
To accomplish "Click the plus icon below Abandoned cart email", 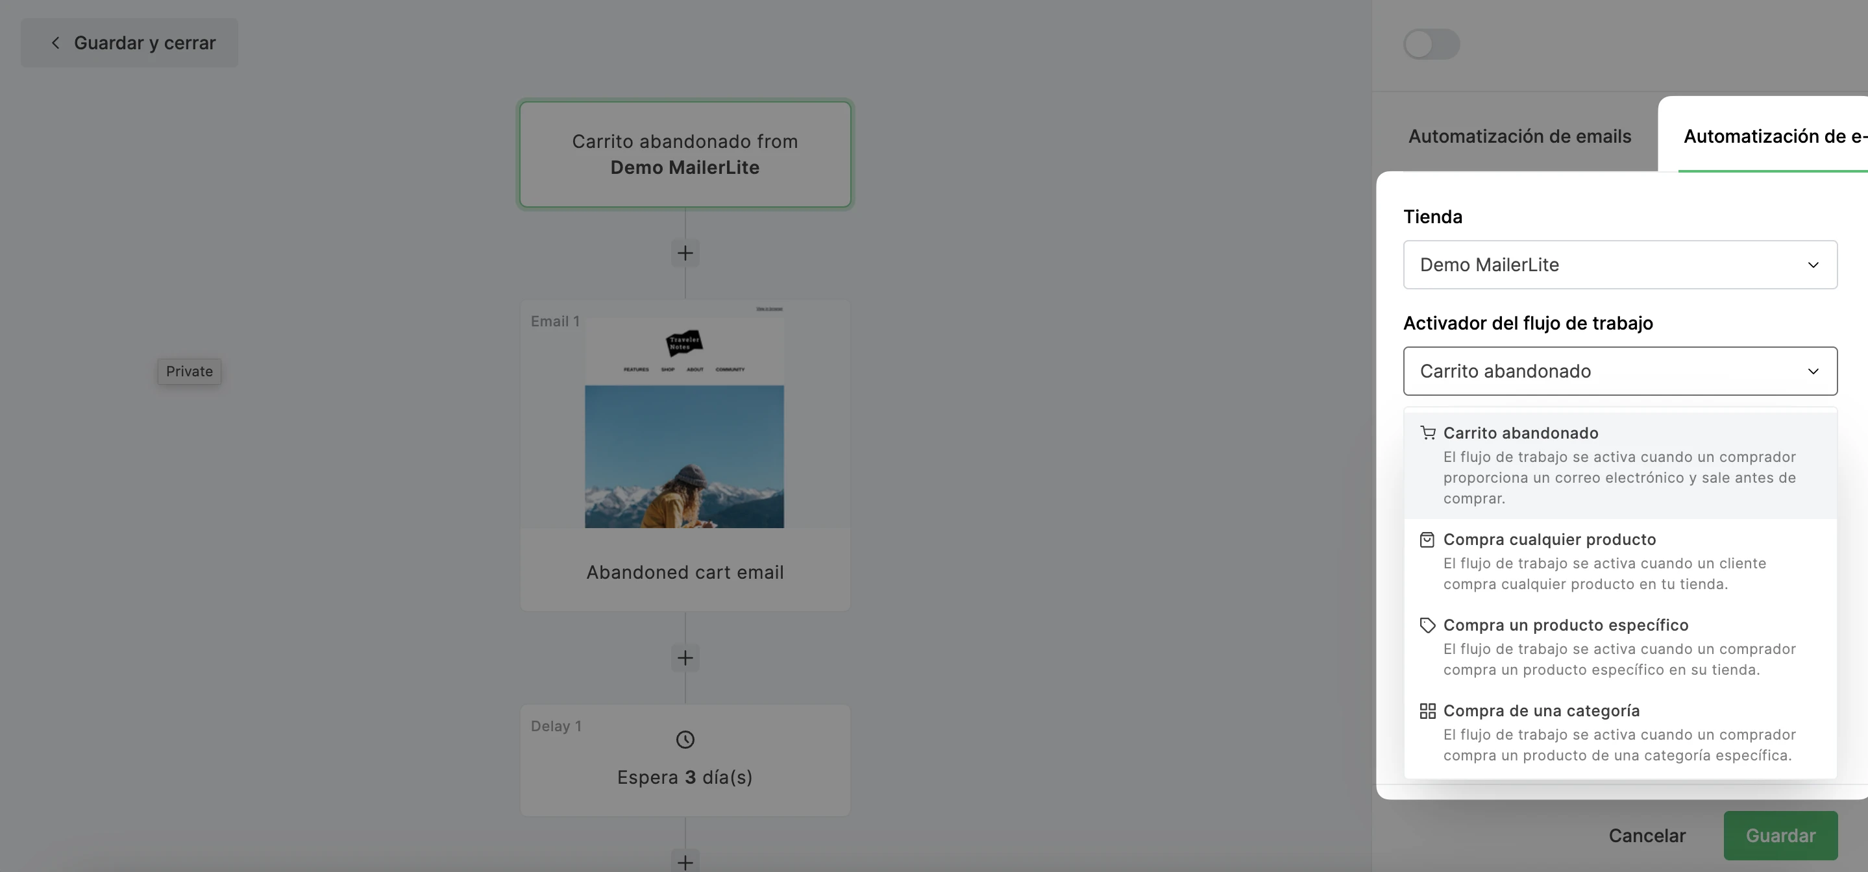I will pyautogui.click(x=685, y=657).
